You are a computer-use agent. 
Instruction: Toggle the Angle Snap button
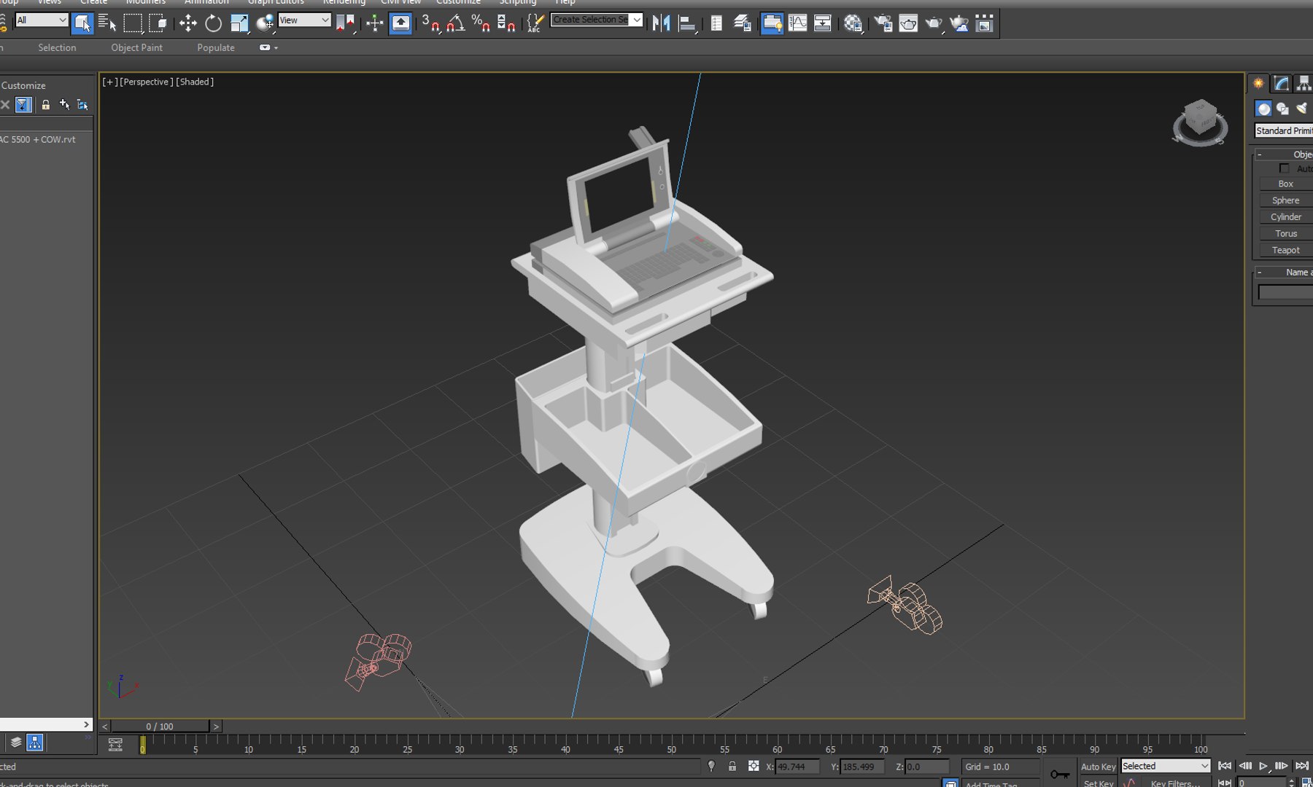coord(456,23)
